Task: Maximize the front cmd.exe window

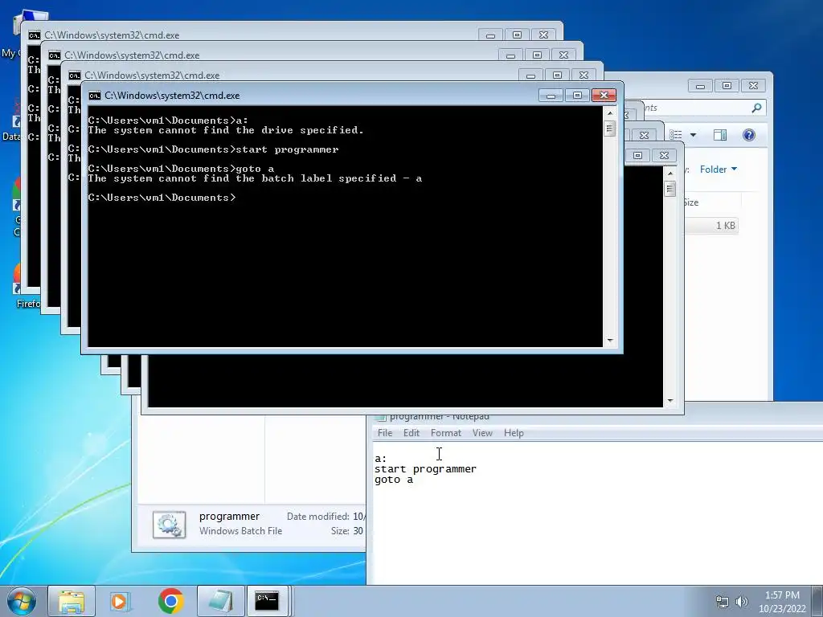Action: pos(577,95)
